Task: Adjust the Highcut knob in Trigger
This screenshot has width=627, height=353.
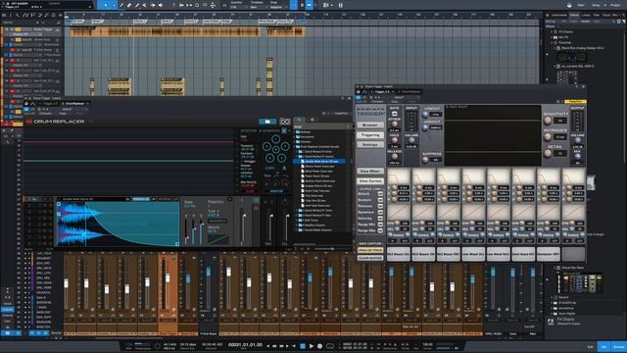Action: click(x=425, y=127)
